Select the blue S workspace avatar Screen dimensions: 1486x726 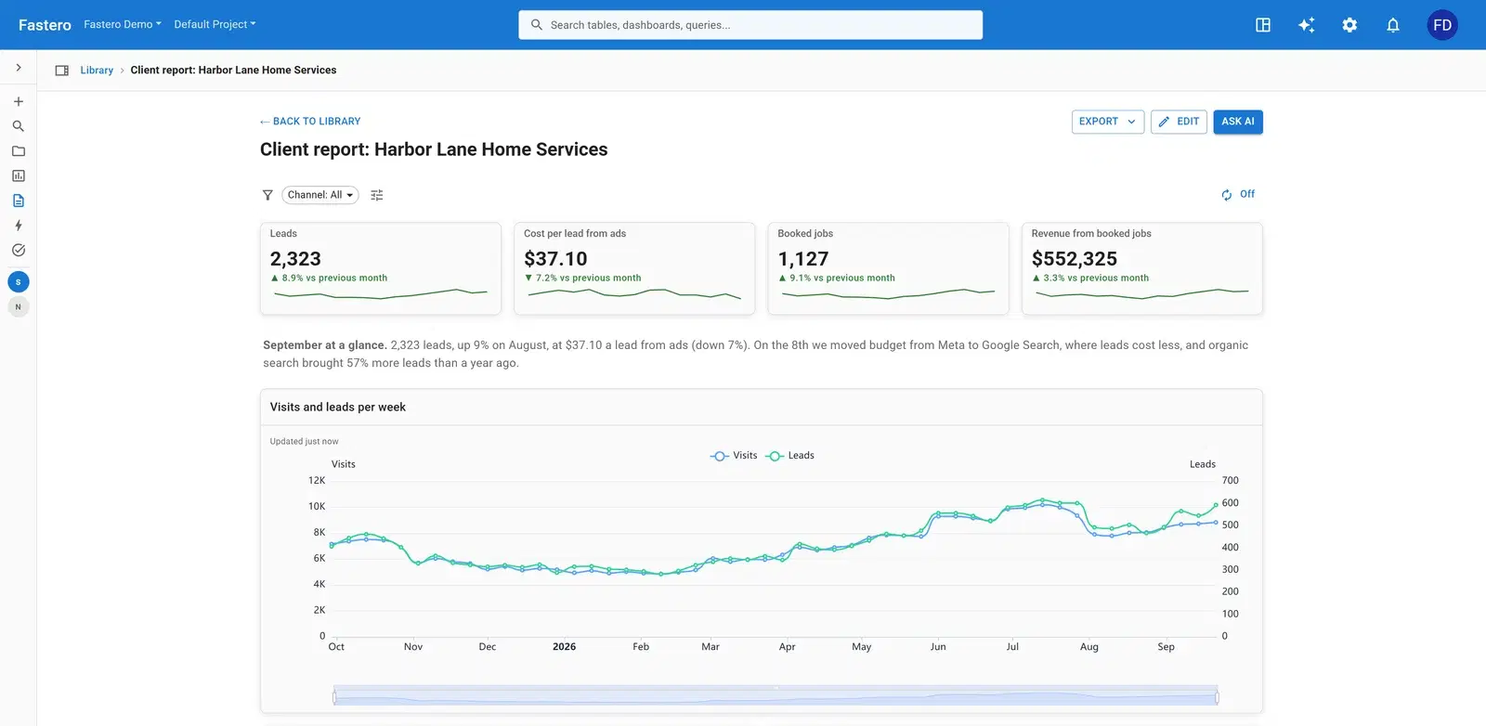point(18,282)
